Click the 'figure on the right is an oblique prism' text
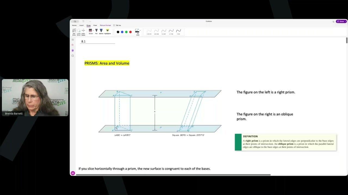 265,116
